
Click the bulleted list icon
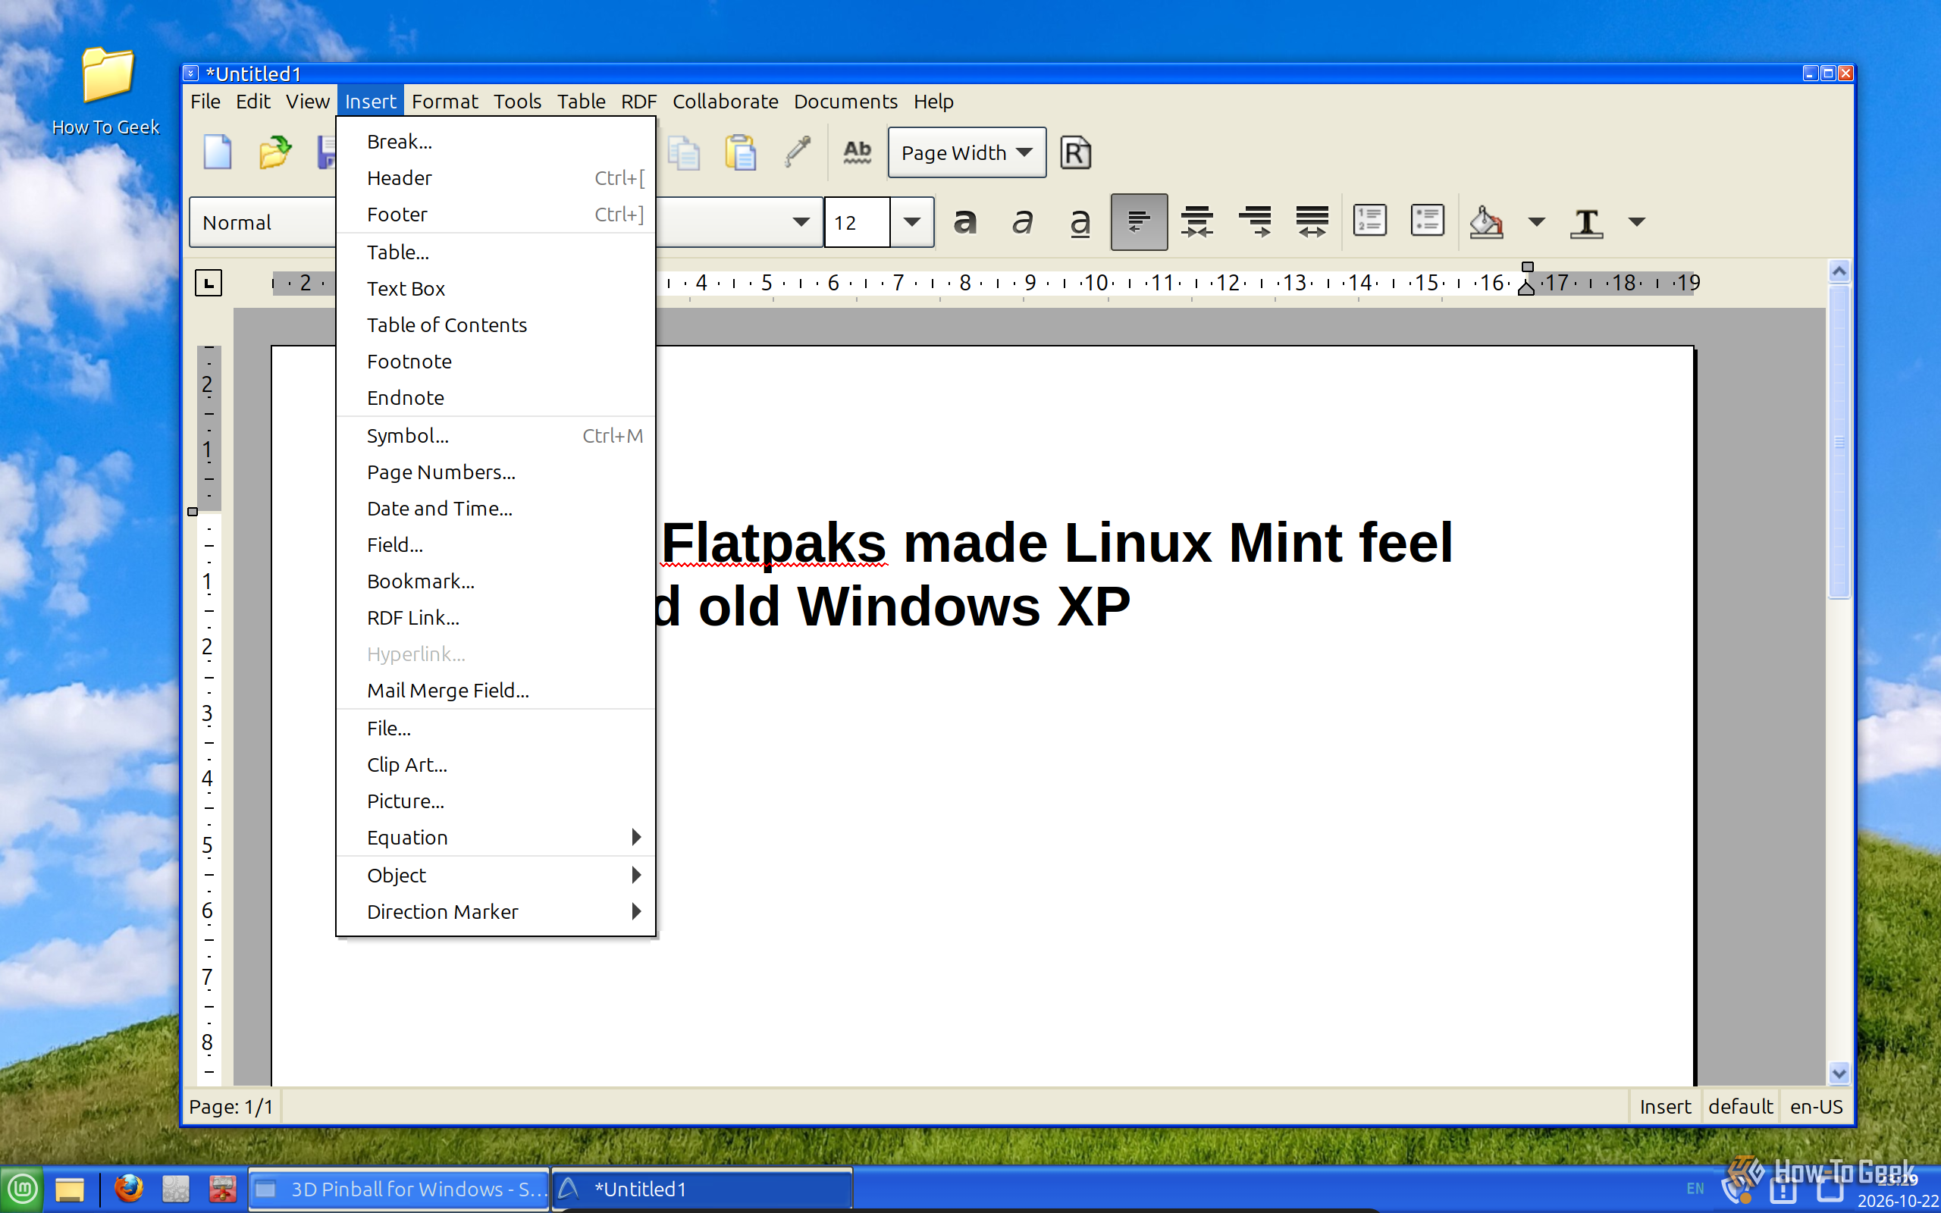[1427, 221]
